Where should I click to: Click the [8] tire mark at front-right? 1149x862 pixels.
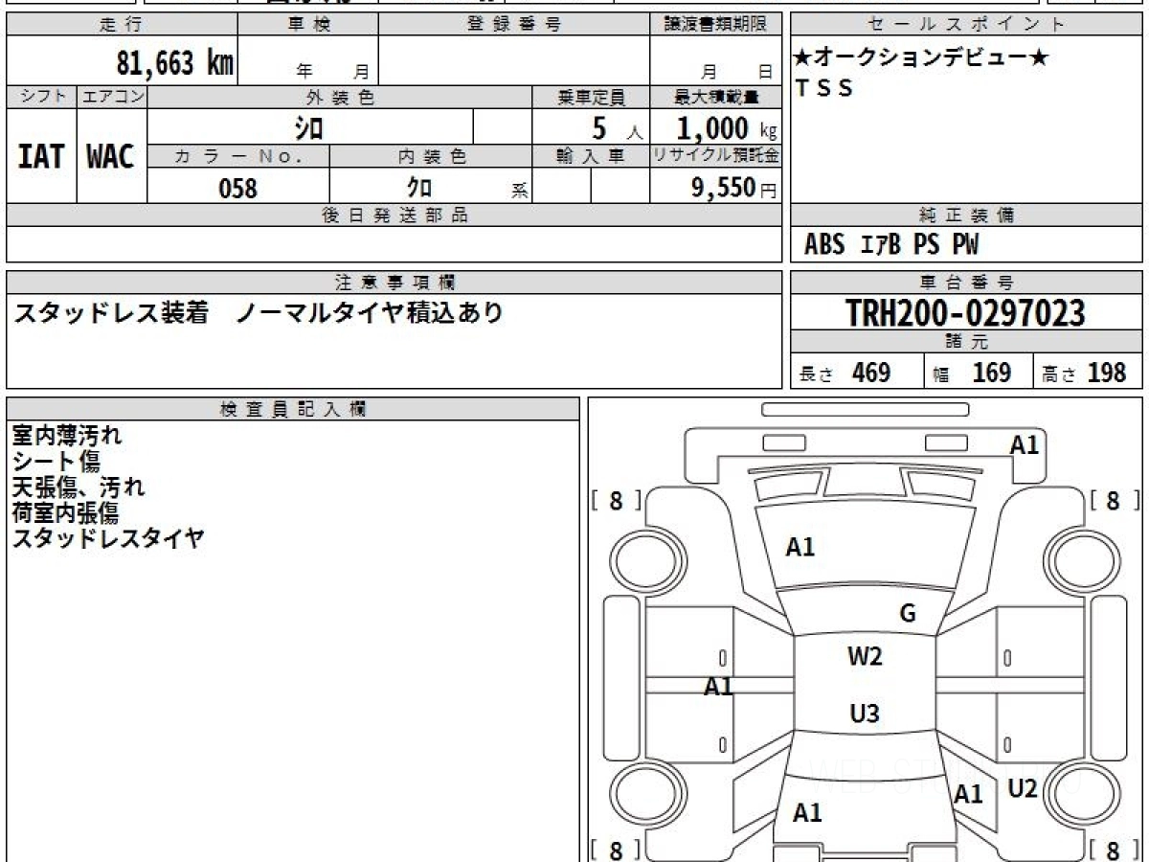[1113, 501]
